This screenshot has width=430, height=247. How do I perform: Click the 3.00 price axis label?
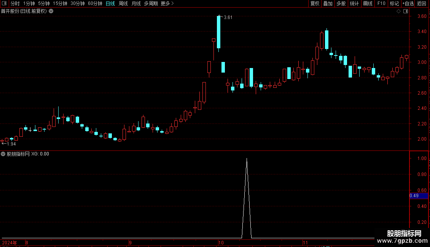coord(422,62)
